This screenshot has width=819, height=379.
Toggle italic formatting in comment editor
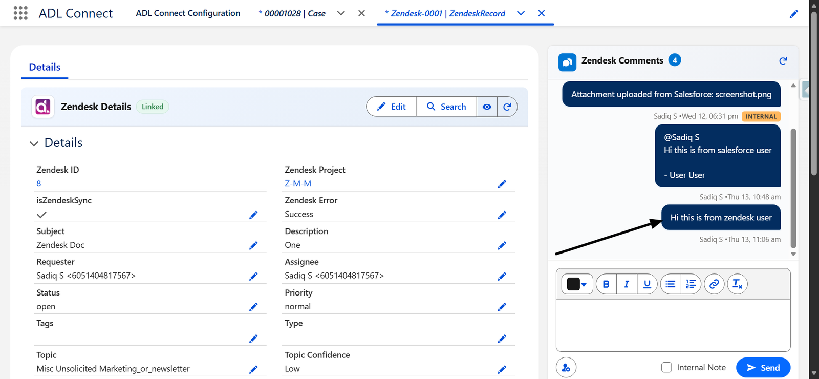(627, 284)
